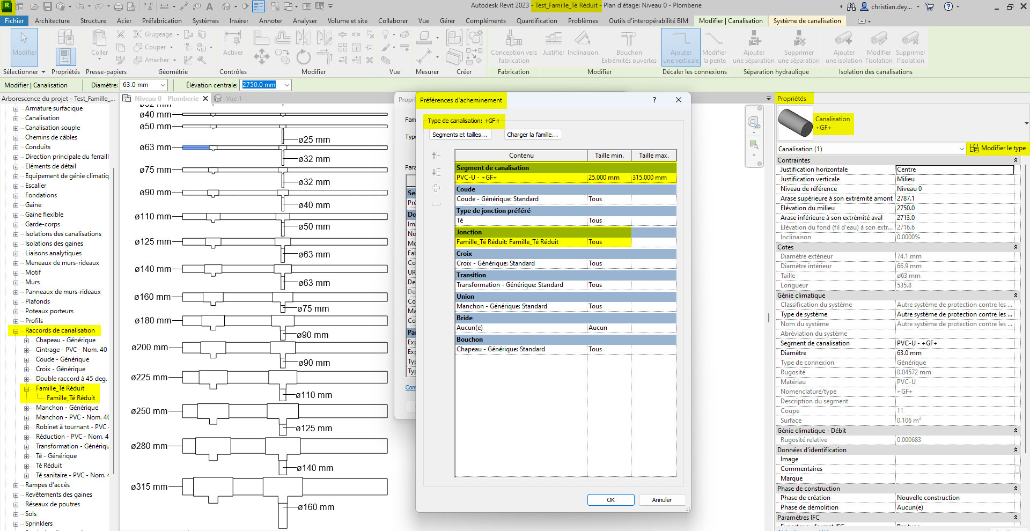Click Ajouter une séparation tool

click(754, 47)
